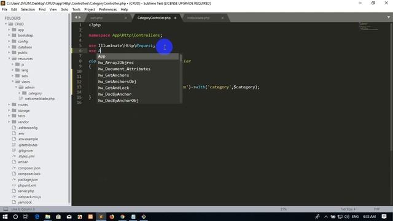393x221 pixels.
Task: Collapse the admin folder
Action: pos(17,87)
